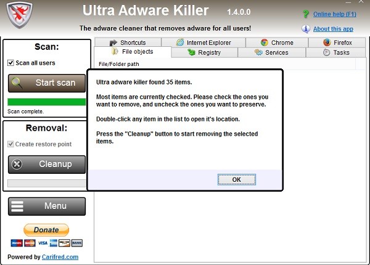Select the File objects tab

(x=133, y=52)
